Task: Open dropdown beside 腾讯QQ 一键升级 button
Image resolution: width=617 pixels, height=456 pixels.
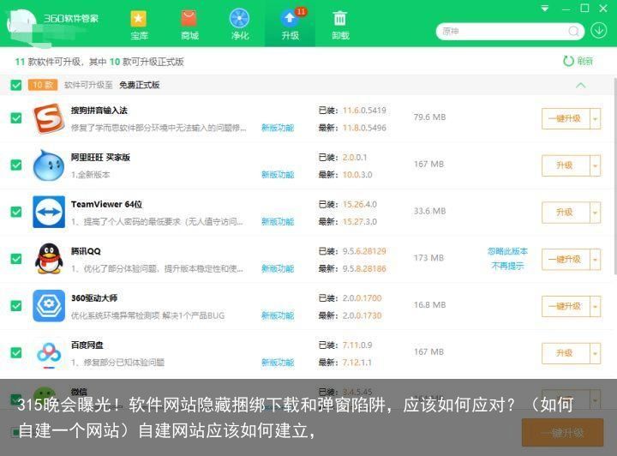Action: (x=595, y=259)
